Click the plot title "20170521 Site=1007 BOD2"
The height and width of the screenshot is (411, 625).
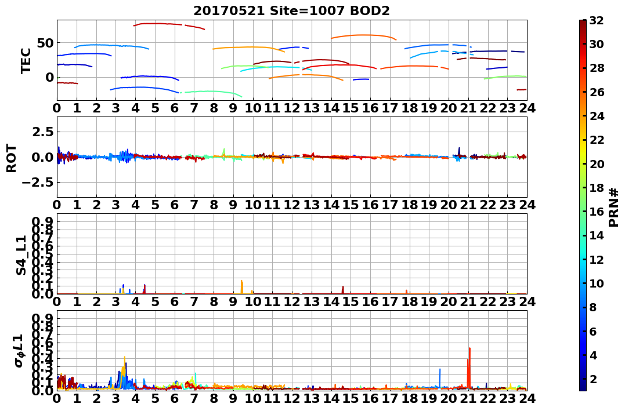pyautogui.click(x=291, y=11)
